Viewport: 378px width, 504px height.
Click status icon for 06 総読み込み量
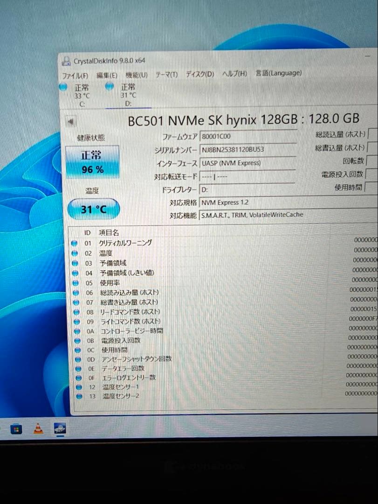(x=76, y=293)
